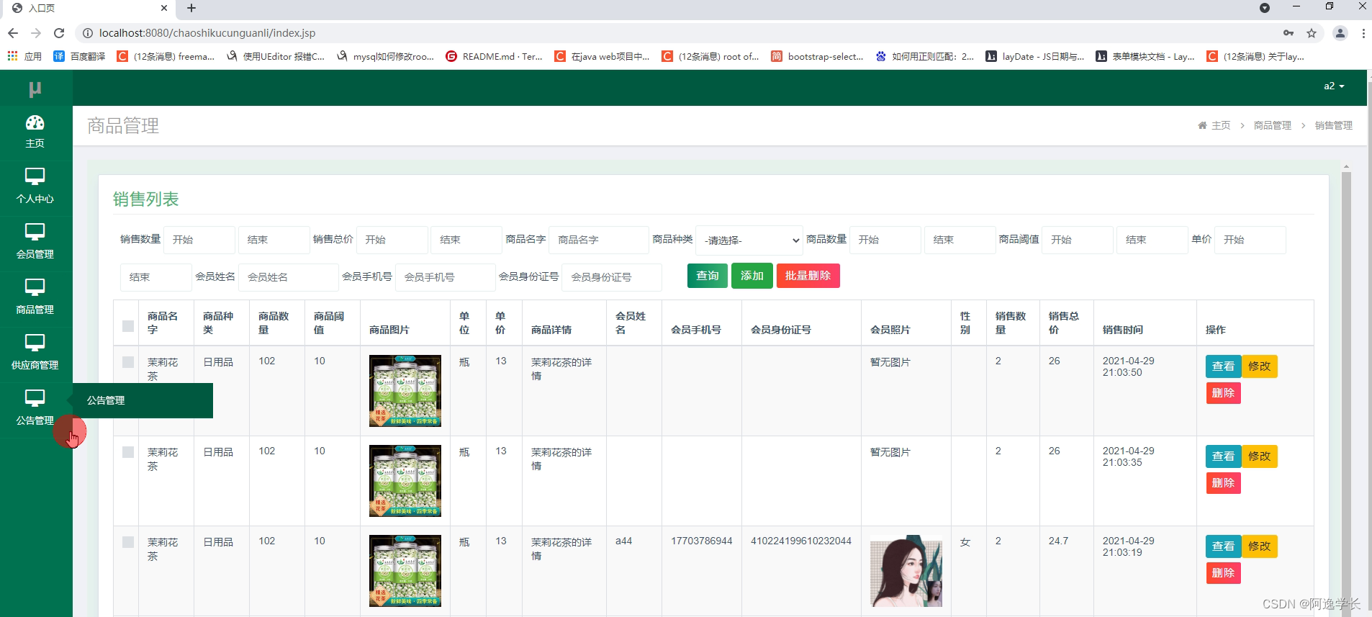
Task: Click 修改 for the 21:03:50 sale
Action: point(1260,366)
